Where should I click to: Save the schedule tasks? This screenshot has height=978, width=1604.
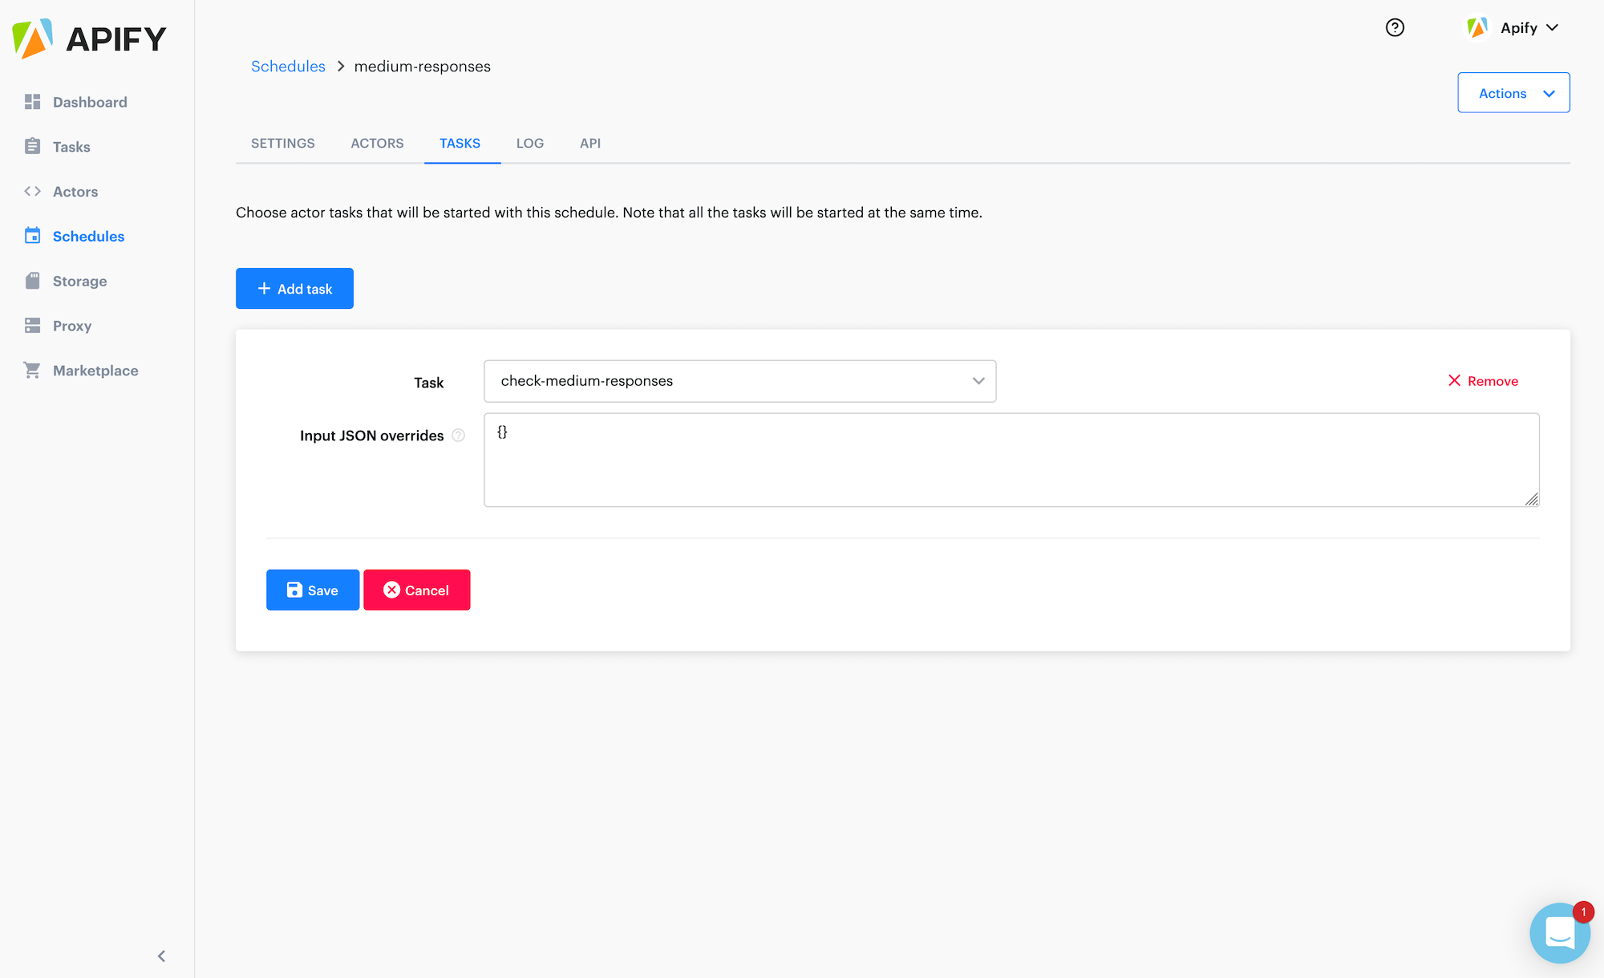point(313,590)
